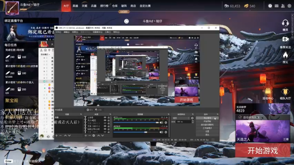Open the game mail envelope icon
This screenshot has width=294, height=165.
coord(277,6)
